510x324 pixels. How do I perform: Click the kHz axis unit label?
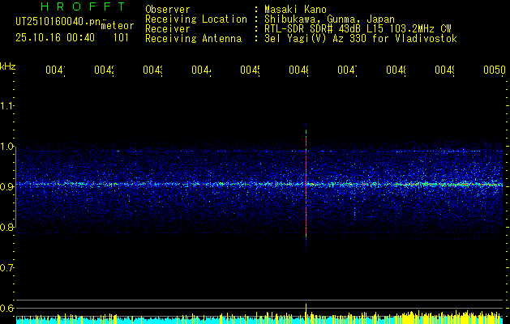click(x=8, y=66)
